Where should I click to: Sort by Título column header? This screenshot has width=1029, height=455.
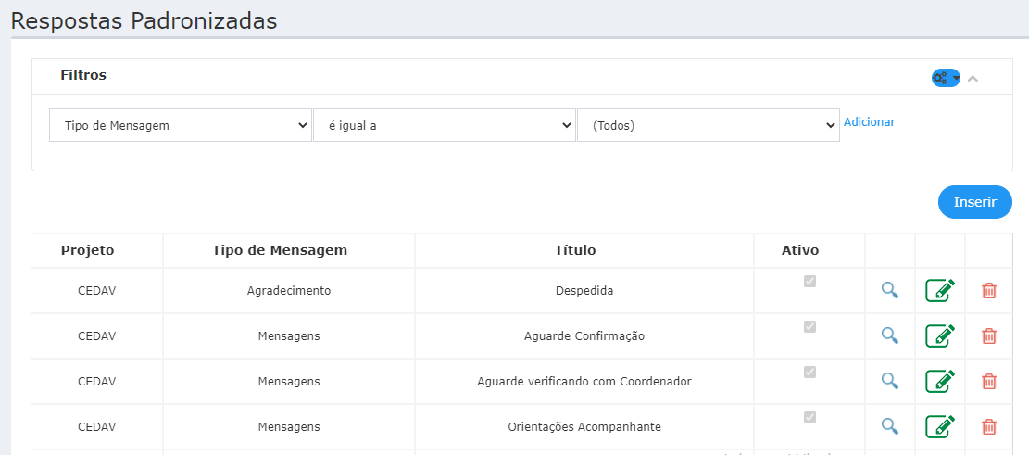[x=584, y=250]
